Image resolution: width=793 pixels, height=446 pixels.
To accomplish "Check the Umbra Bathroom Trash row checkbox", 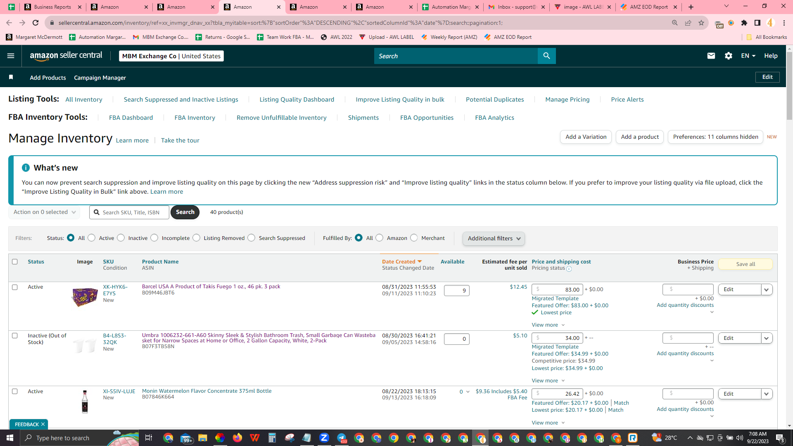I will pyautogui.click(x=15, y=335).
